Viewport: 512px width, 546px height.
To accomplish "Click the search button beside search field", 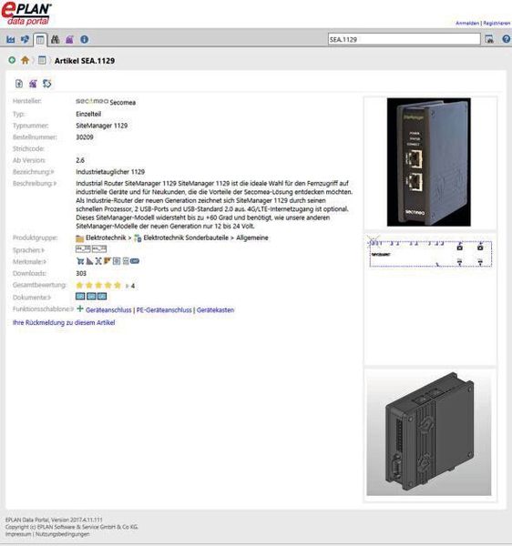I will [489, 39].
